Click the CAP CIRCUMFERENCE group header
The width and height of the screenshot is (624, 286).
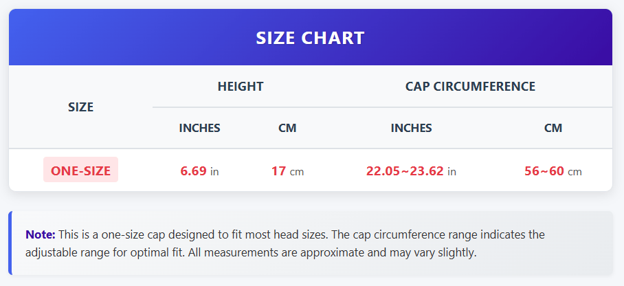[x=470, y=87]
